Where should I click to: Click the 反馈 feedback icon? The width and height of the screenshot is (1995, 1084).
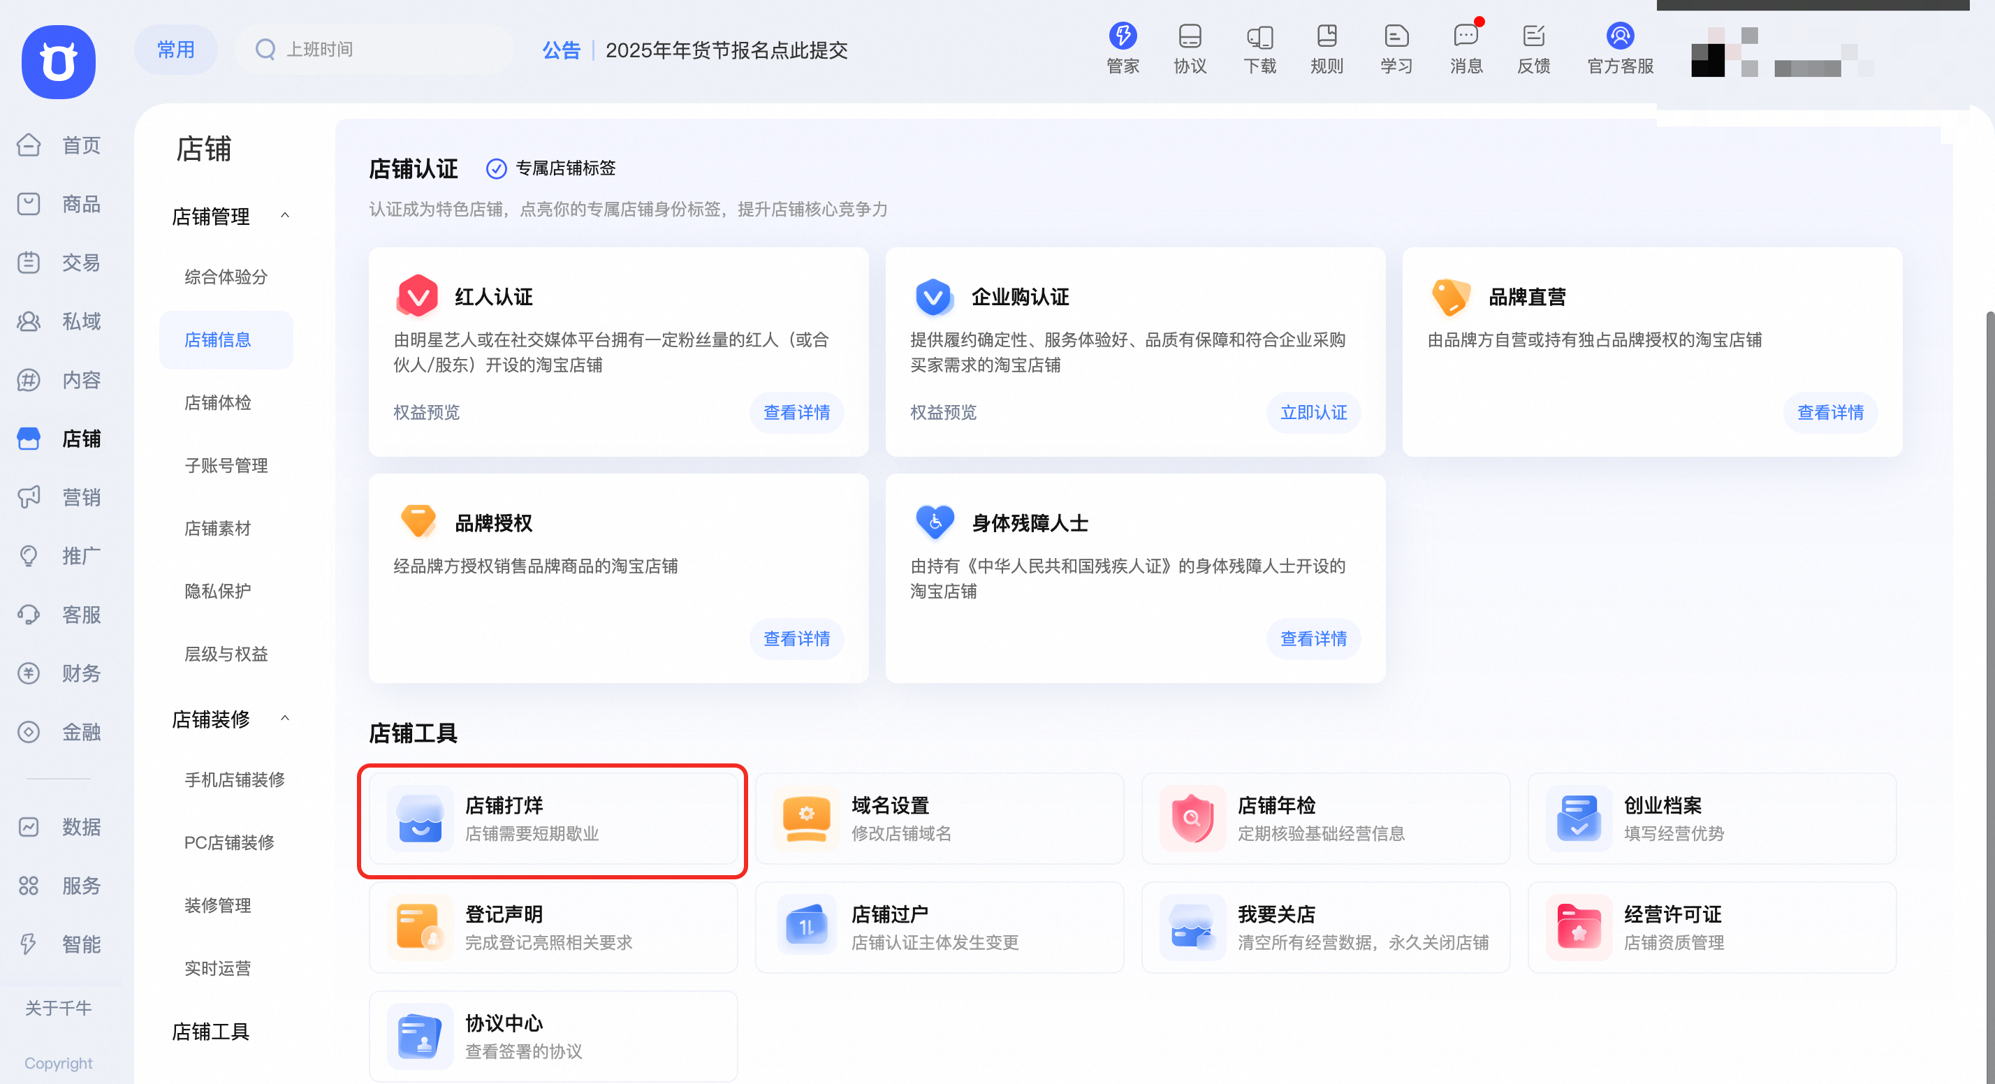[1534, 48]
